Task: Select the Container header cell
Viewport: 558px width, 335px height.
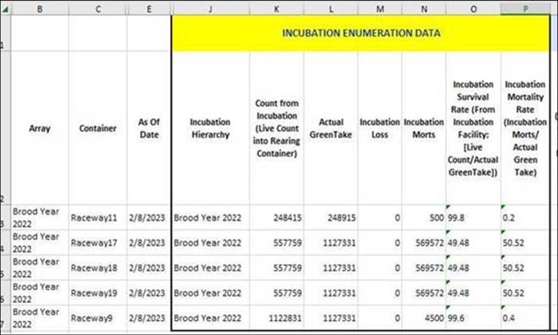Action: point(98,128)
